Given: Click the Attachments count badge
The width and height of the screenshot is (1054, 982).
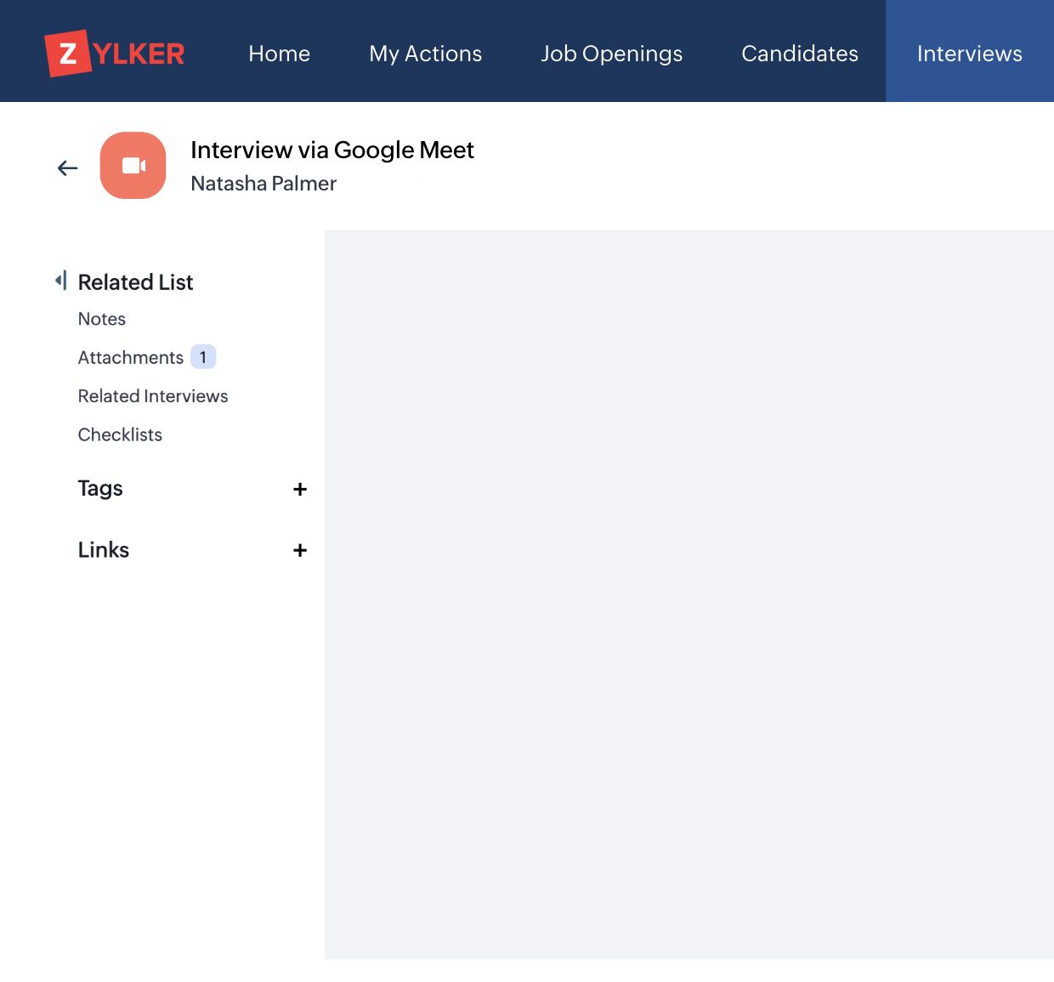Looking at the screenshot, I should point(203,357).
